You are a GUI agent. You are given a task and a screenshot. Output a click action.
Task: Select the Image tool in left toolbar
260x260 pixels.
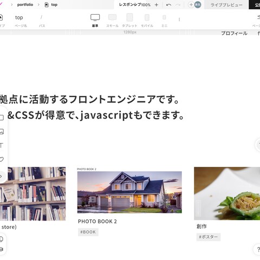tap(2, 132)
